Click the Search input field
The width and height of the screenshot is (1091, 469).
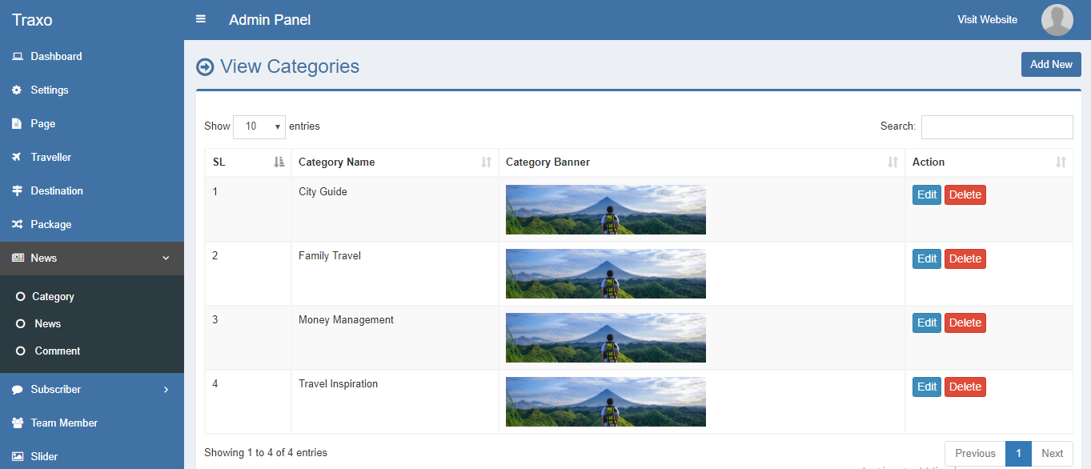pyautogui.click(x=997, y=127)
